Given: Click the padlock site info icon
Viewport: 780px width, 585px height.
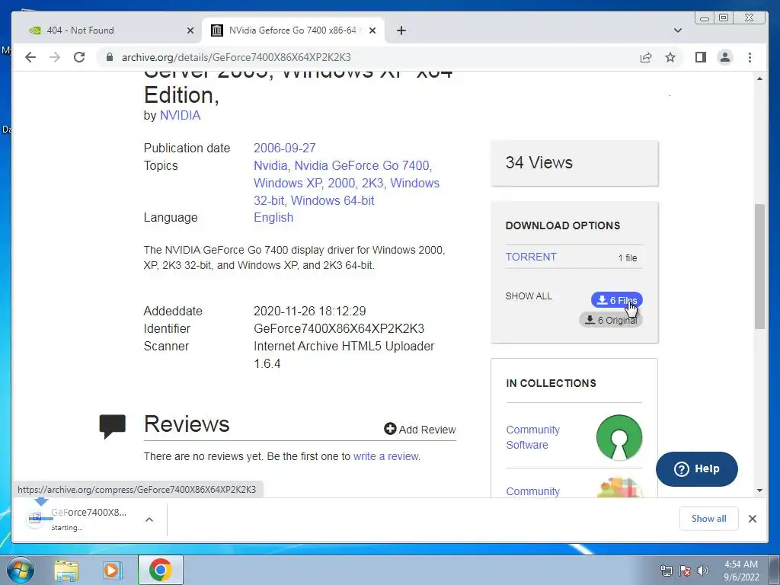Looking at the screenshot, I should pyautogui.click(x=110, y=57).
